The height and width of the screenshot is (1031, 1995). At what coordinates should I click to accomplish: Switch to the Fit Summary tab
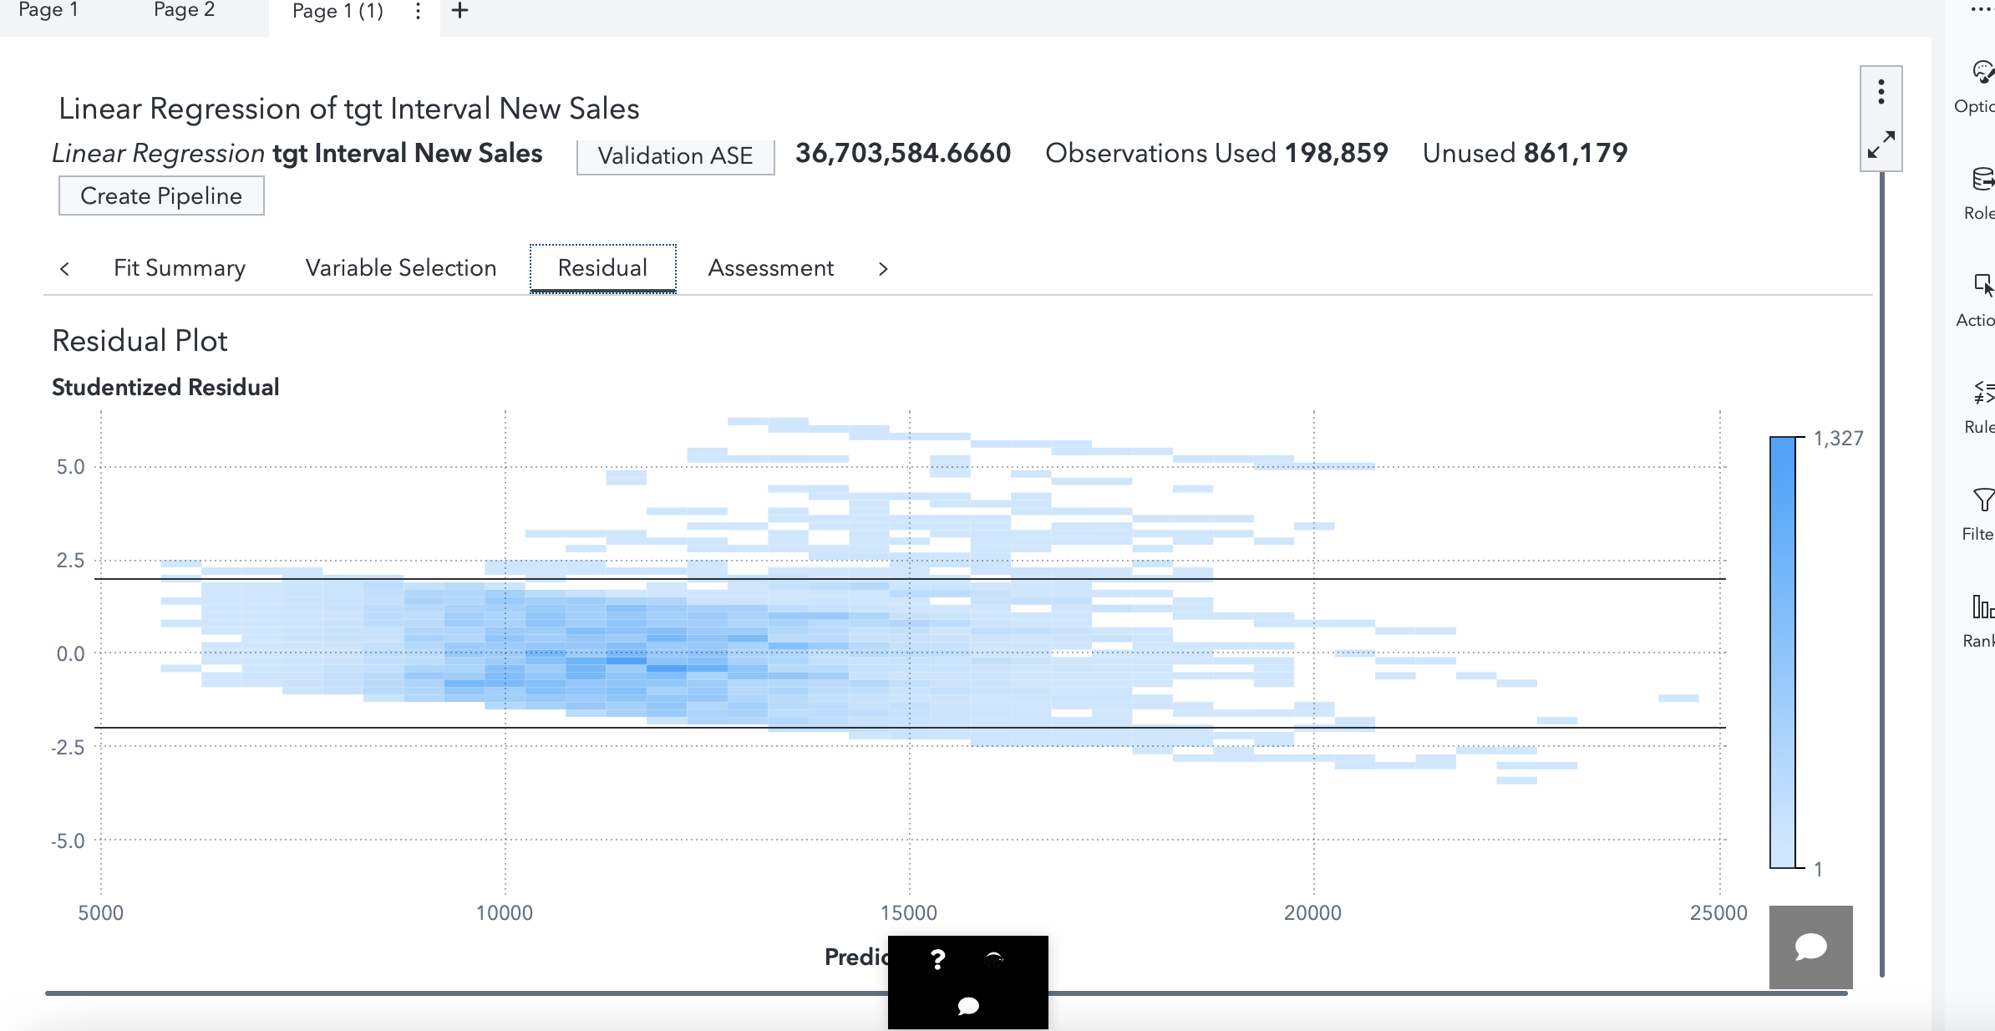pyautogui.click(x=180, y=268)
